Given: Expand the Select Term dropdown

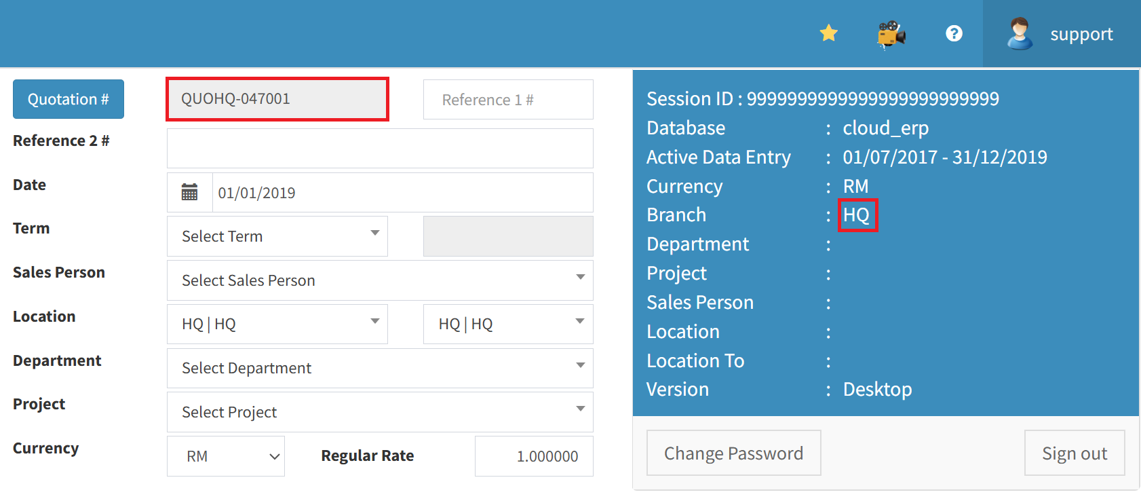Looking at the screenshot, I should tap(277, 236).
